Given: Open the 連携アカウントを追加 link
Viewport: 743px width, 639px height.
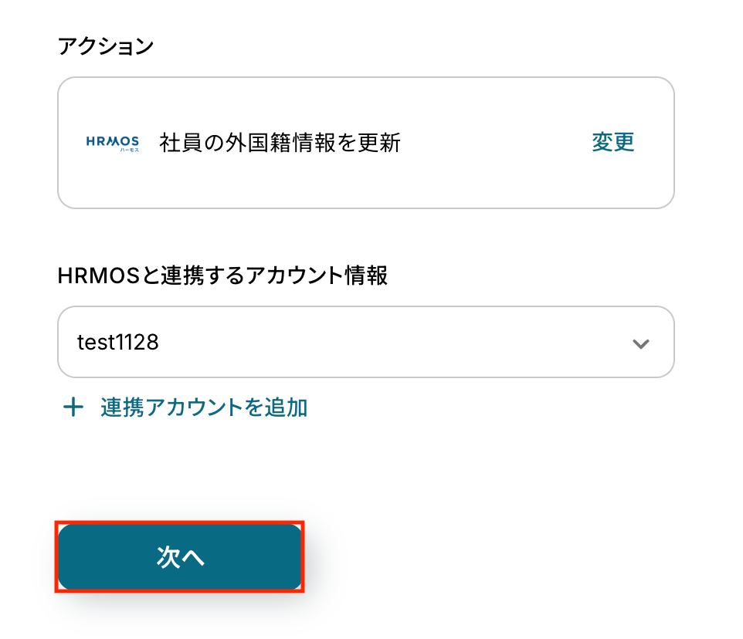Looking at the screenshot, I should (x=204, y=407).
